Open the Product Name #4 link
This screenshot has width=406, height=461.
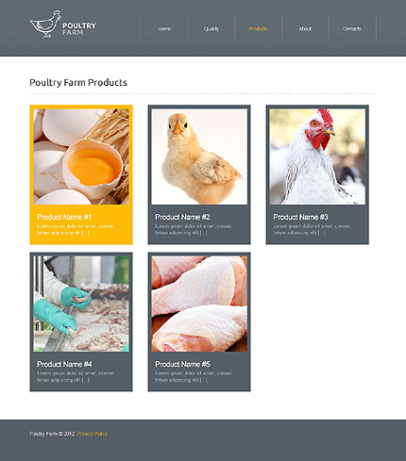coord(64,364)
